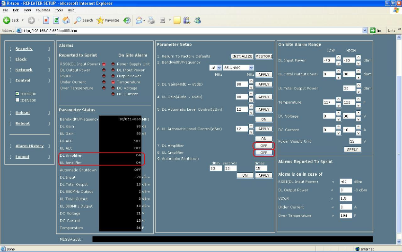Screen dimensions: 402x252
Task: Click the Messenger icon in toolbar
Action: click(198, 20)
